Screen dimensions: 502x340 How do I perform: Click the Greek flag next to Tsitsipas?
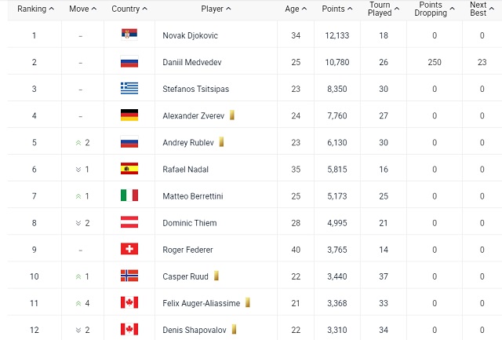pos(129,89)
